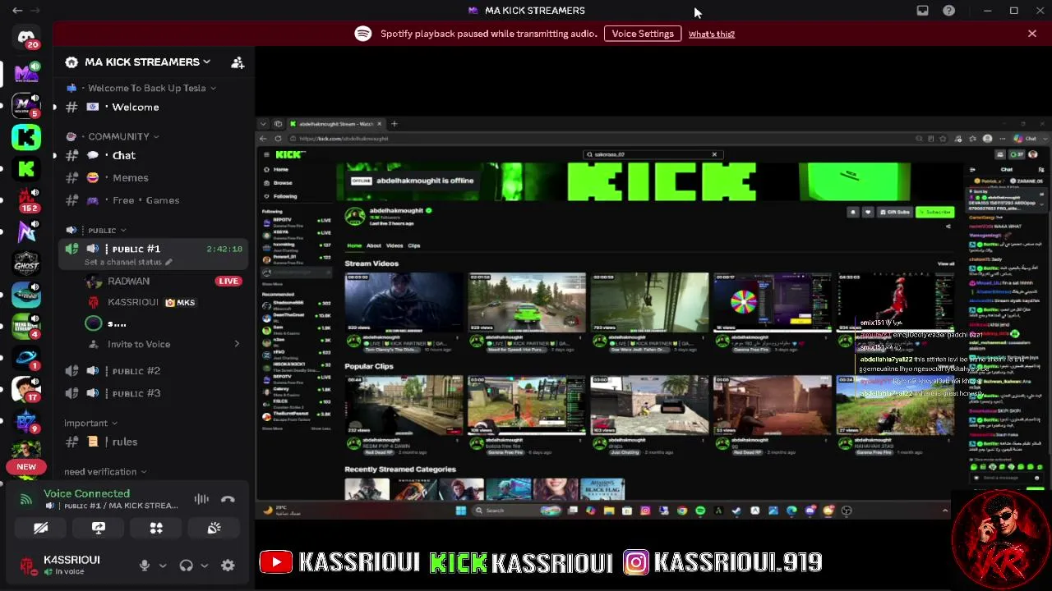Follow the "What's this?" link

tap(712, 34)
